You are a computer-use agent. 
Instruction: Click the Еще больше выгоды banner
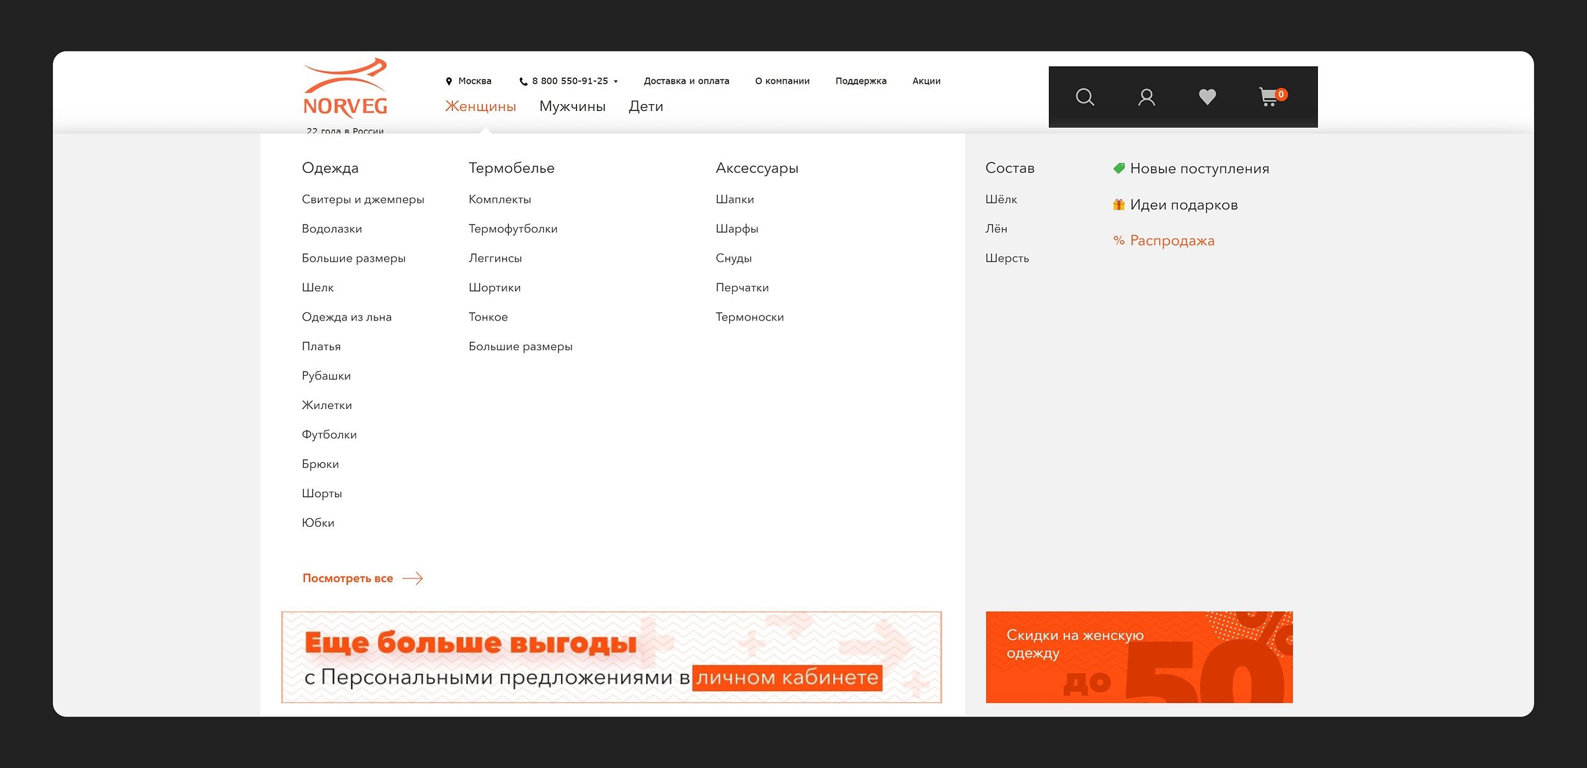[611, 657]
